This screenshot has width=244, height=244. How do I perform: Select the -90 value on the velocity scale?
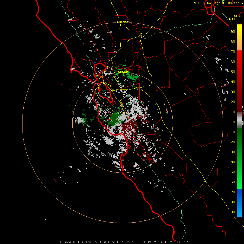click(x=232, y=212)
